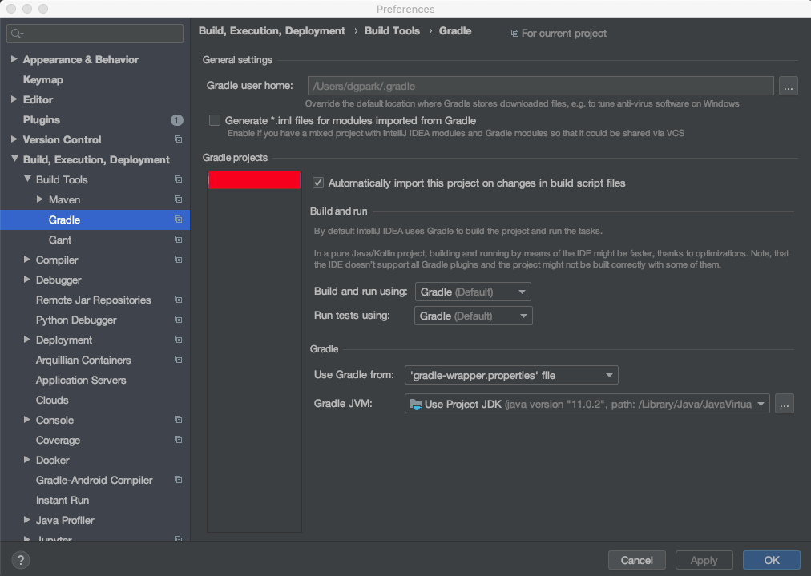The image size is (811, 576).
Task: Open Build and run using dropdown
Action: 473,292
